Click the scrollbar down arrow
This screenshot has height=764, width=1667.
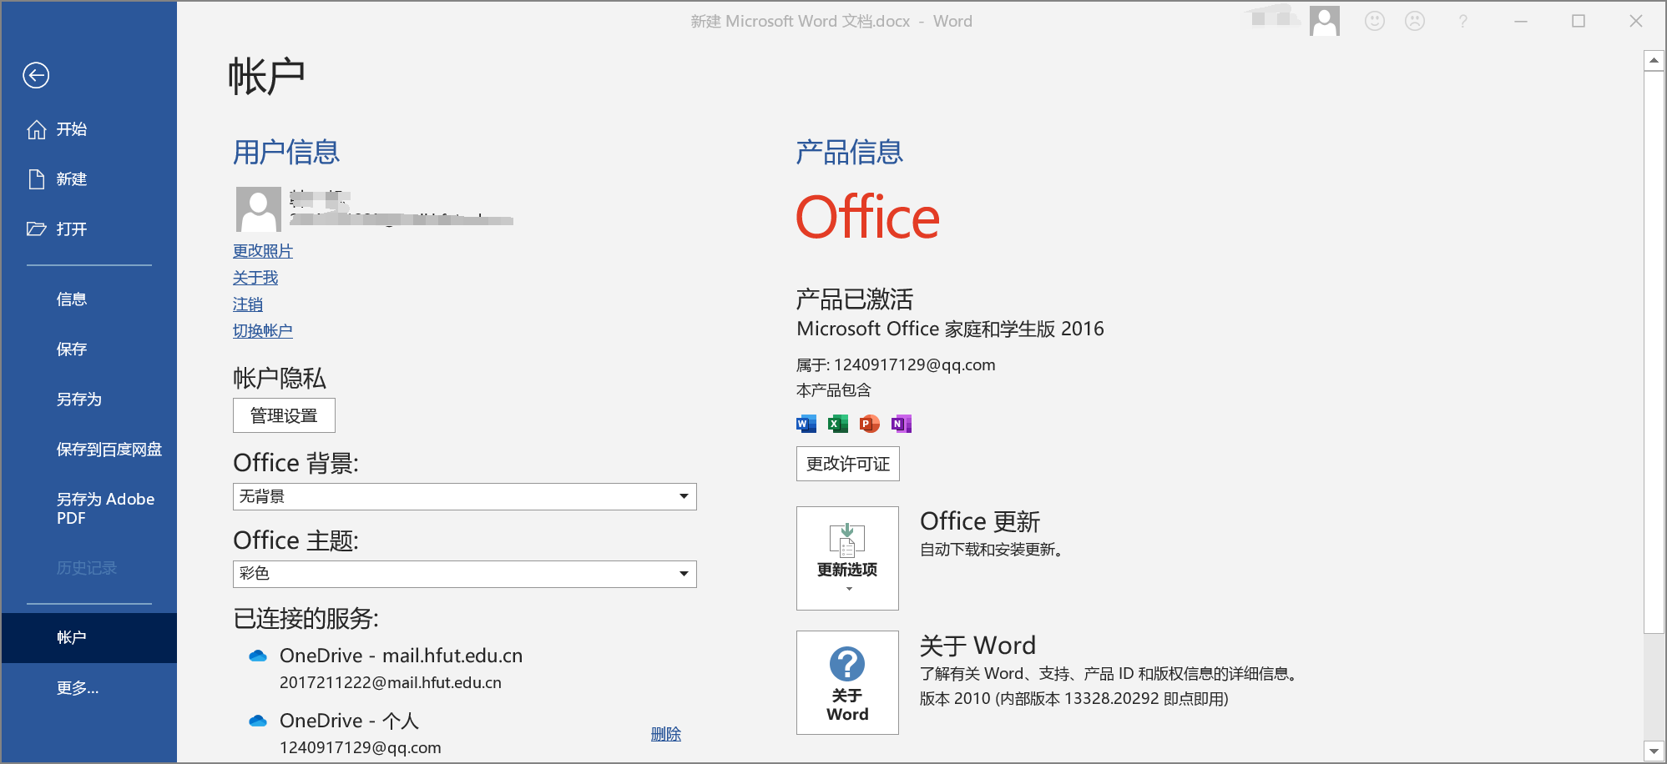click(1654, 751)
